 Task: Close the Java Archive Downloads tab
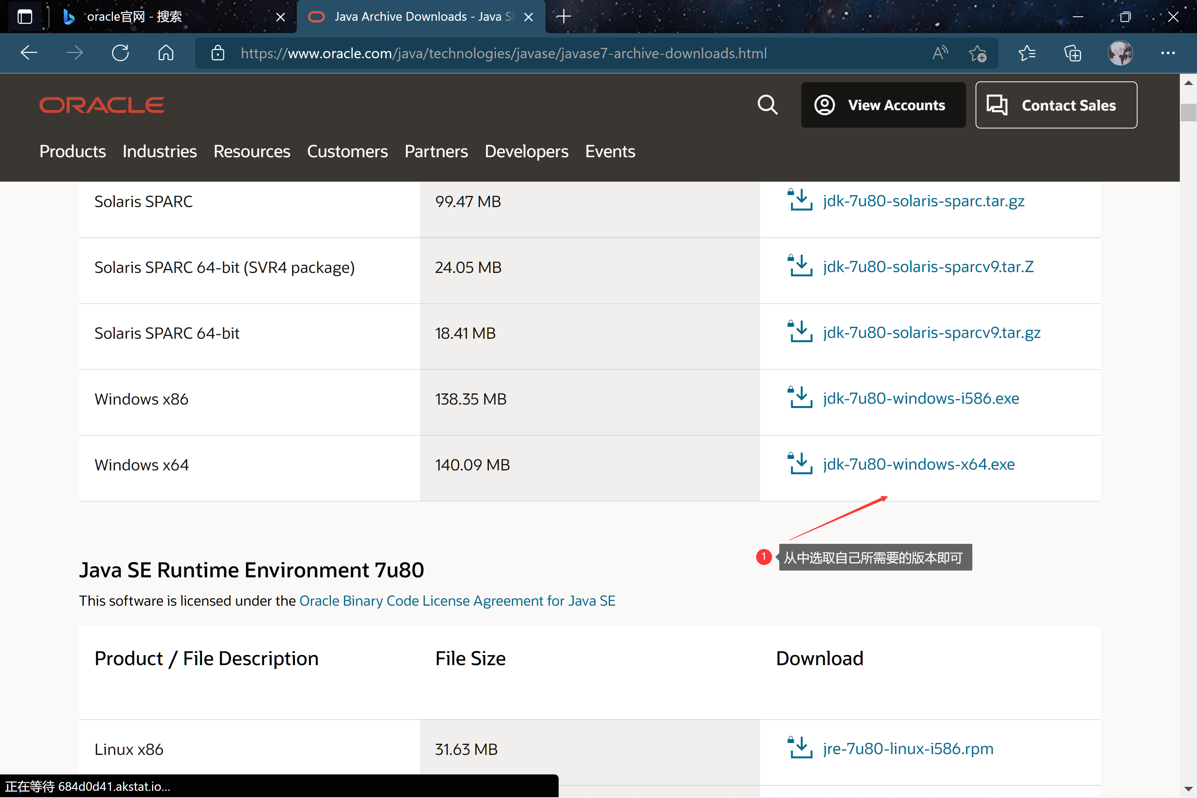529,17
